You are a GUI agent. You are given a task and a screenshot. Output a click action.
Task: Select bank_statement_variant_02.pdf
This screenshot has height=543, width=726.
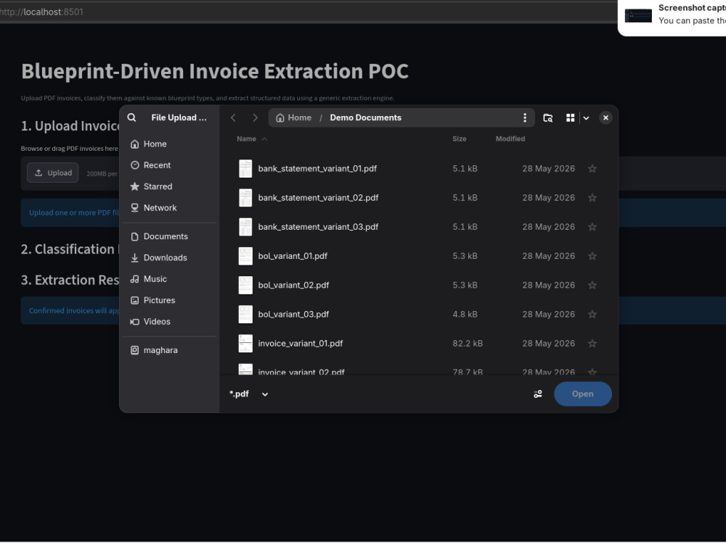coord(419,198)
